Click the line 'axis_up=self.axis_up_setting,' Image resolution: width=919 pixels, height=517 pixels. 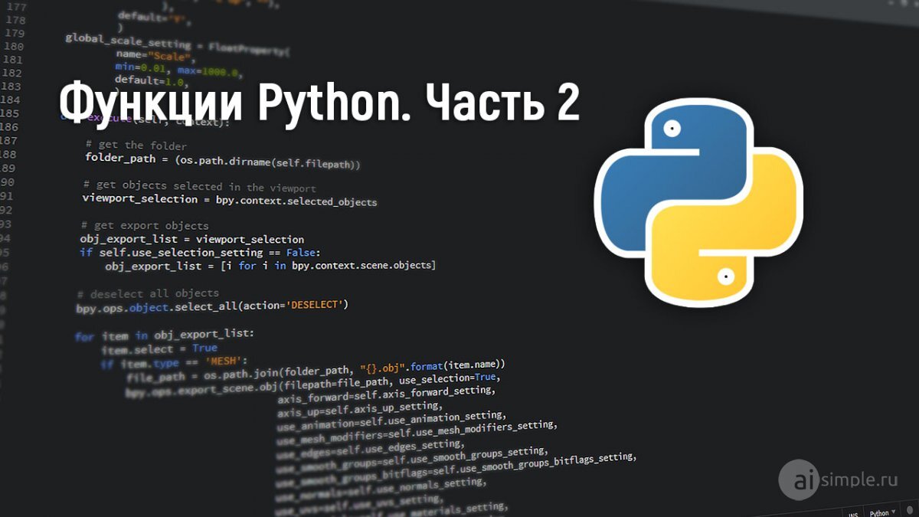coord(360,410)
